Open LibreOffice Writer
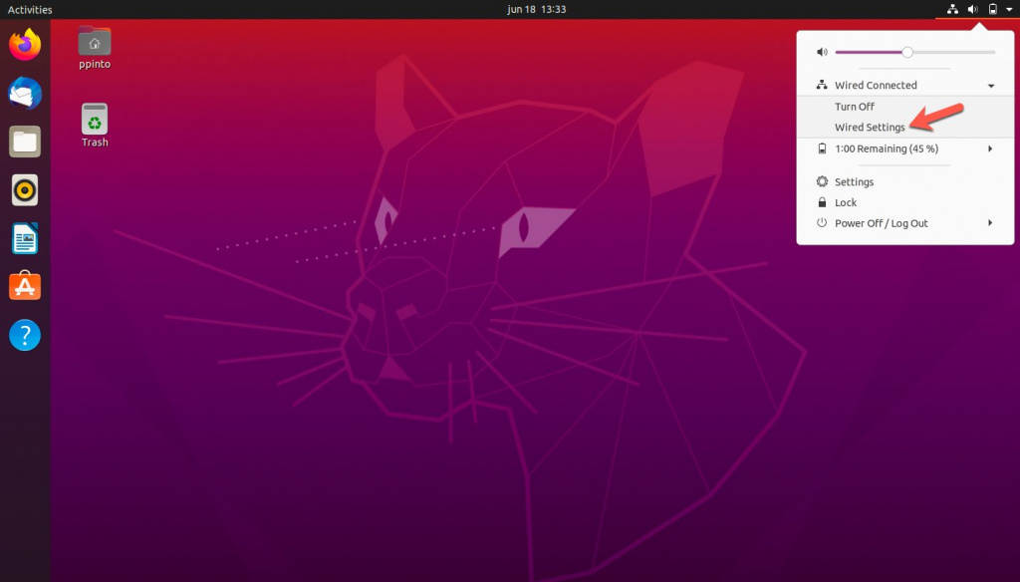The width and height of the screenshot is (1020, 582). 24,237
